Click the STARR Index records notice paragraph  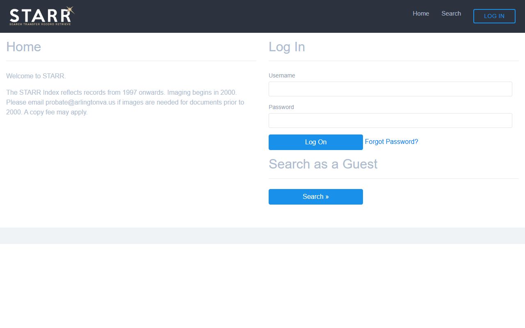tap(125, 102)
